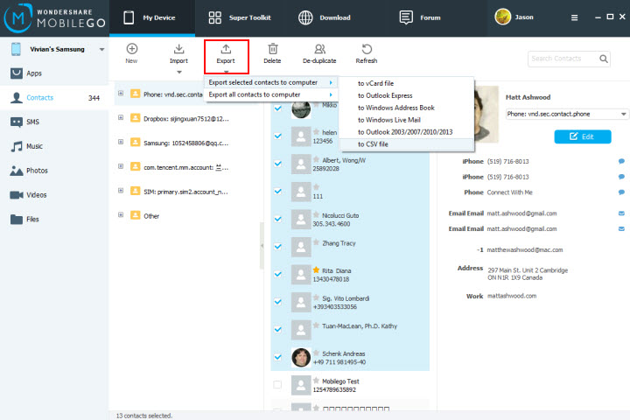Click message icon next to first iPhone number
The image size is (630, 420).
pos(621,162)
